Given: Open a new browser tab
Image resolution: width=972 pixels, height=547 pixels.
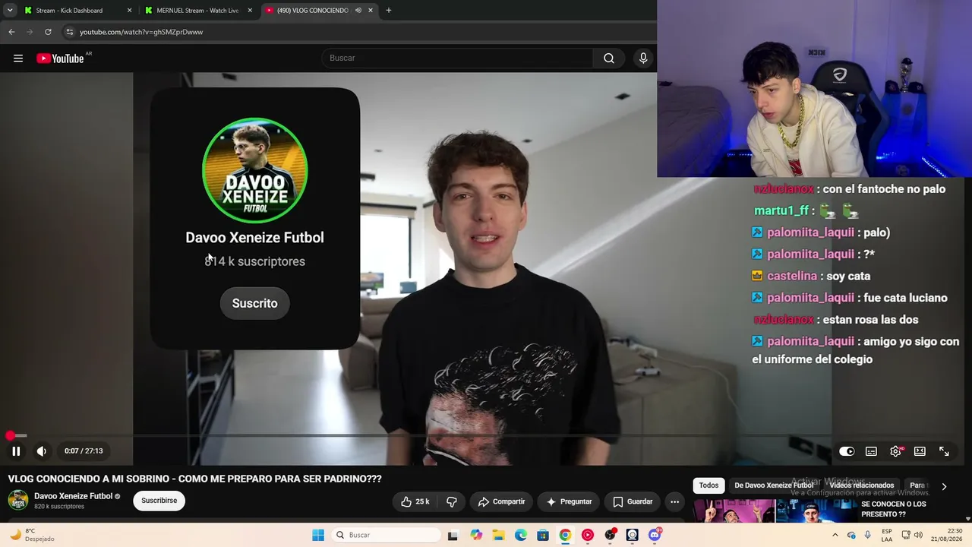Looking at the screenshot, I should (389, 11).
